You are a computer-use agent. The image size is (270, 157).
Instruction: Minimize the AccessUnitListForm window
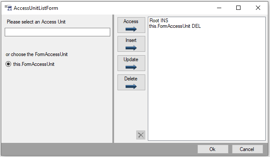click(219, 8)
